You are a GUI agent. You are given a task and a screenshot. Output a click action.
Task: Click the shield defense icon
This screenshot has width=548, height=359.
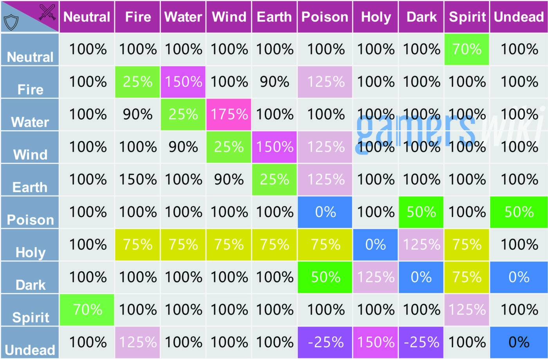coord(11,23)
